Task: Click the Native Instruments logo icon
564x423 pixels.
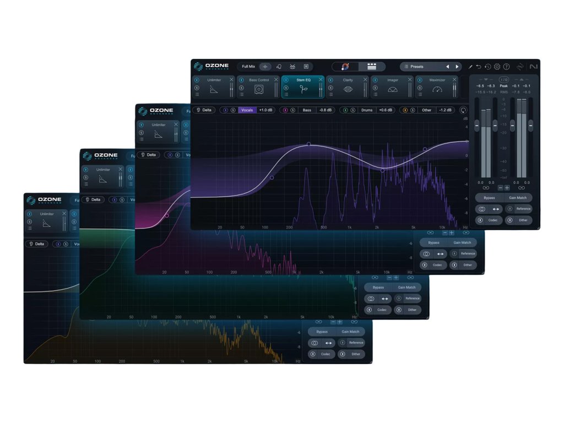Action: pos(533,67)
